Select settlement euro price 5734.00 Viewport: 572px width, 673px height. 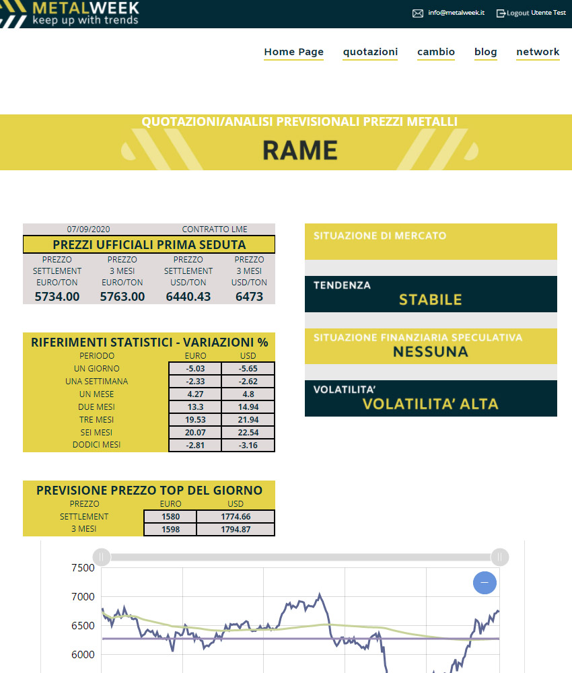(x=57, y=297)
